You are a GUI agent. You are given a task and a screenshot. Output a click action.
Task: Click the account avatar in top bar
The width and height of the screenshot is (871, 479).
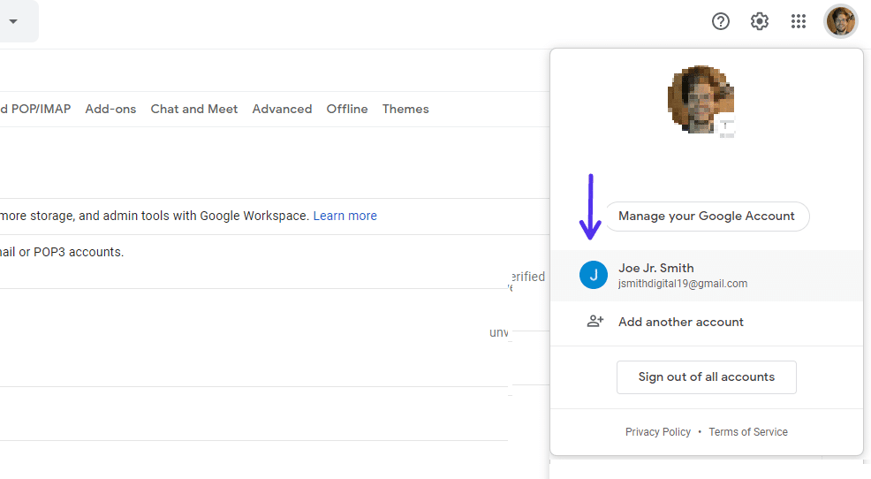pyautogui.click(x=840, y=21)
